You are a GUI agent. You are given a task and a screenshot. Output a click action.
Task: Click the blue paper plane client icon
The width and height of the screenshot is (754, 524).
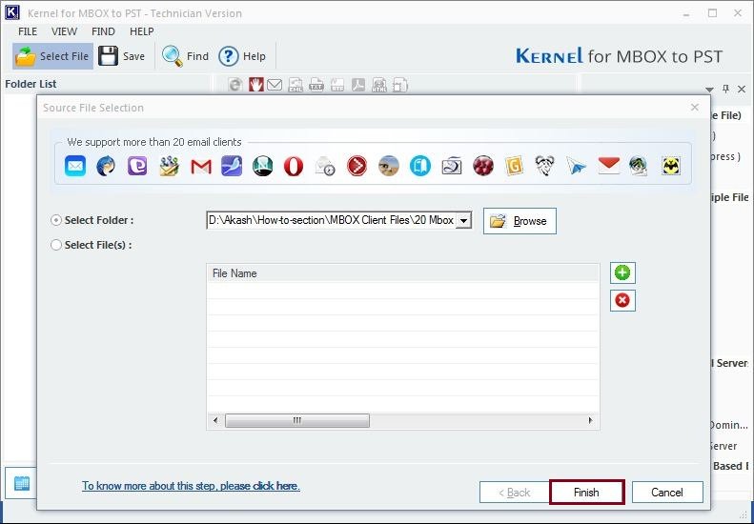[576, 167]
